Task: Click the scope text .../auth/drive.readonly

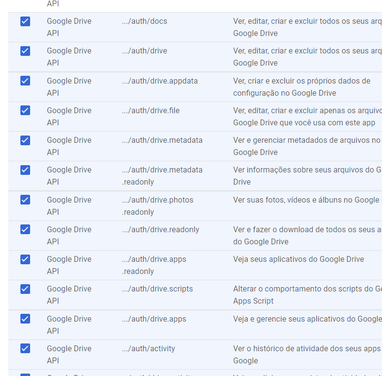Action: (x=161, y=230)
